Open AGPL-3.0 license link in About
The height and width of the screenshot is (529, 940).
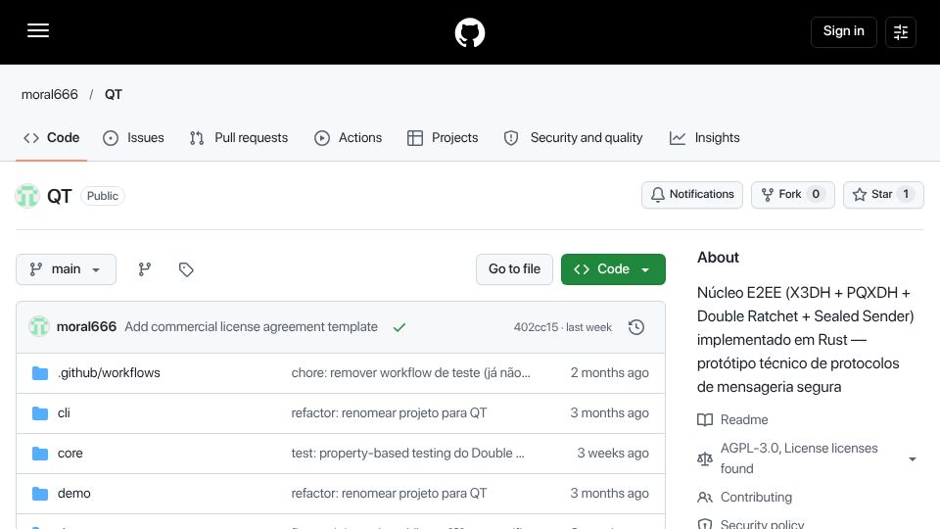pos(799,458)
